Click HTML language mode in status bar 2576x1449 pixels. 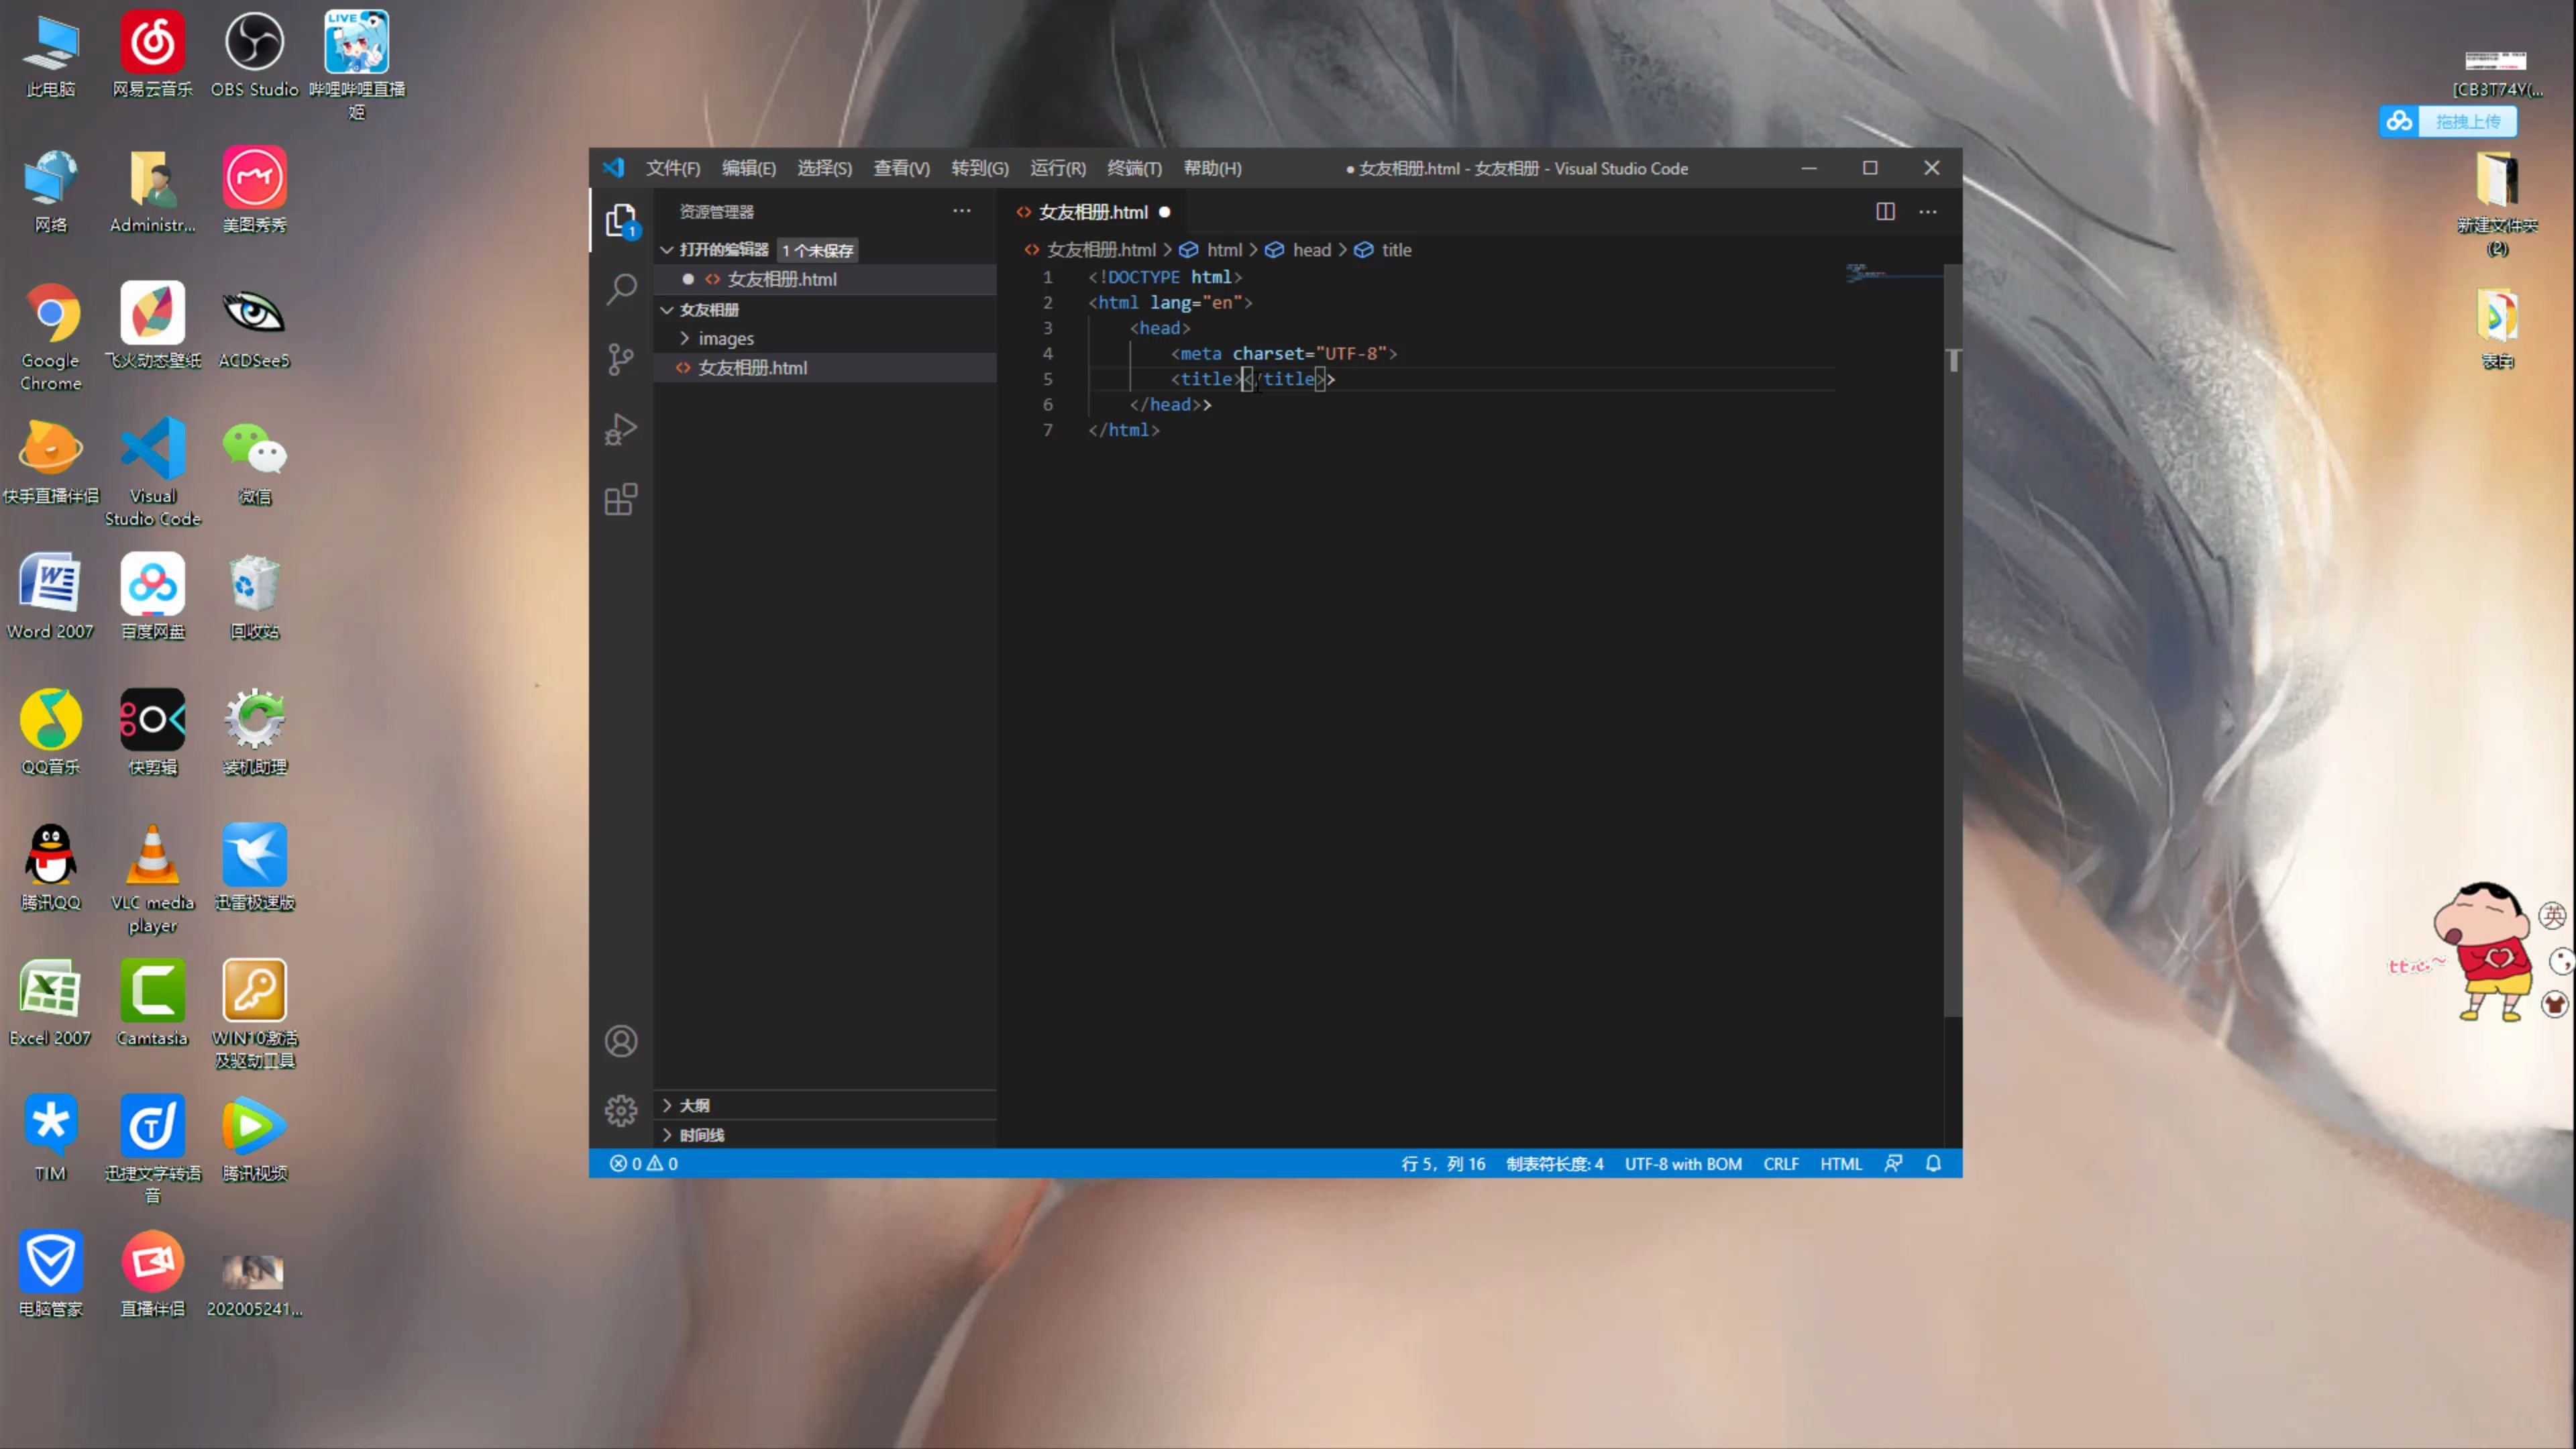point(1840,1163)
